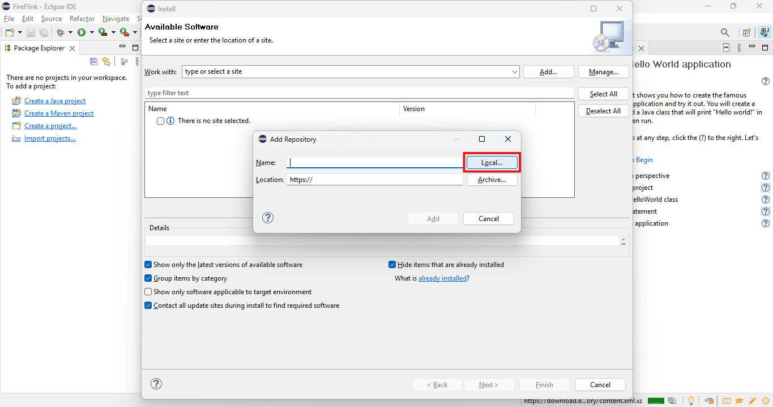Expand the Debug dropdown arrow
The width and height of the screenshot is (773, 407).
click(x=70, y=32)
